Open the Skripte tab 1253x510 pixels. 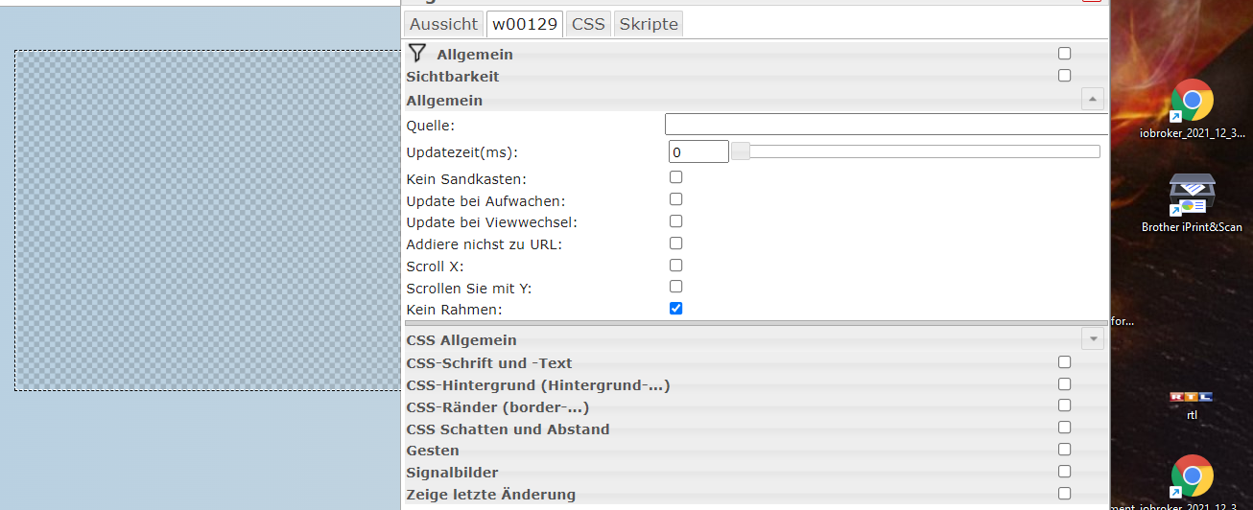pyautogui.click(x=649, y=24)
